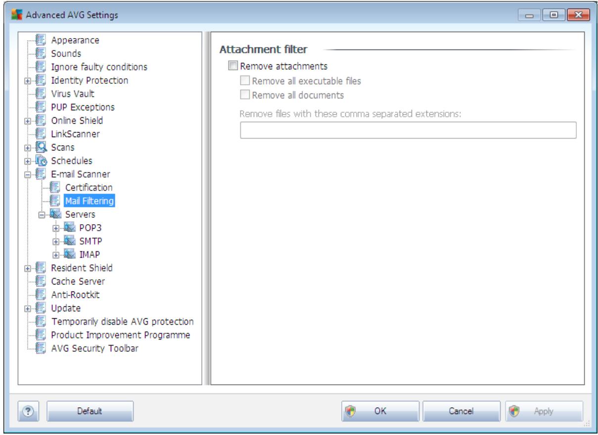Select Virus Vault label in tree
Viewport: 598px width, 435px height.
(x=73, y=94)
